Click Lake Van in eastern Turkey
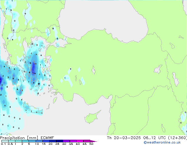The image size is (187, 145). (x=158, y=70)
